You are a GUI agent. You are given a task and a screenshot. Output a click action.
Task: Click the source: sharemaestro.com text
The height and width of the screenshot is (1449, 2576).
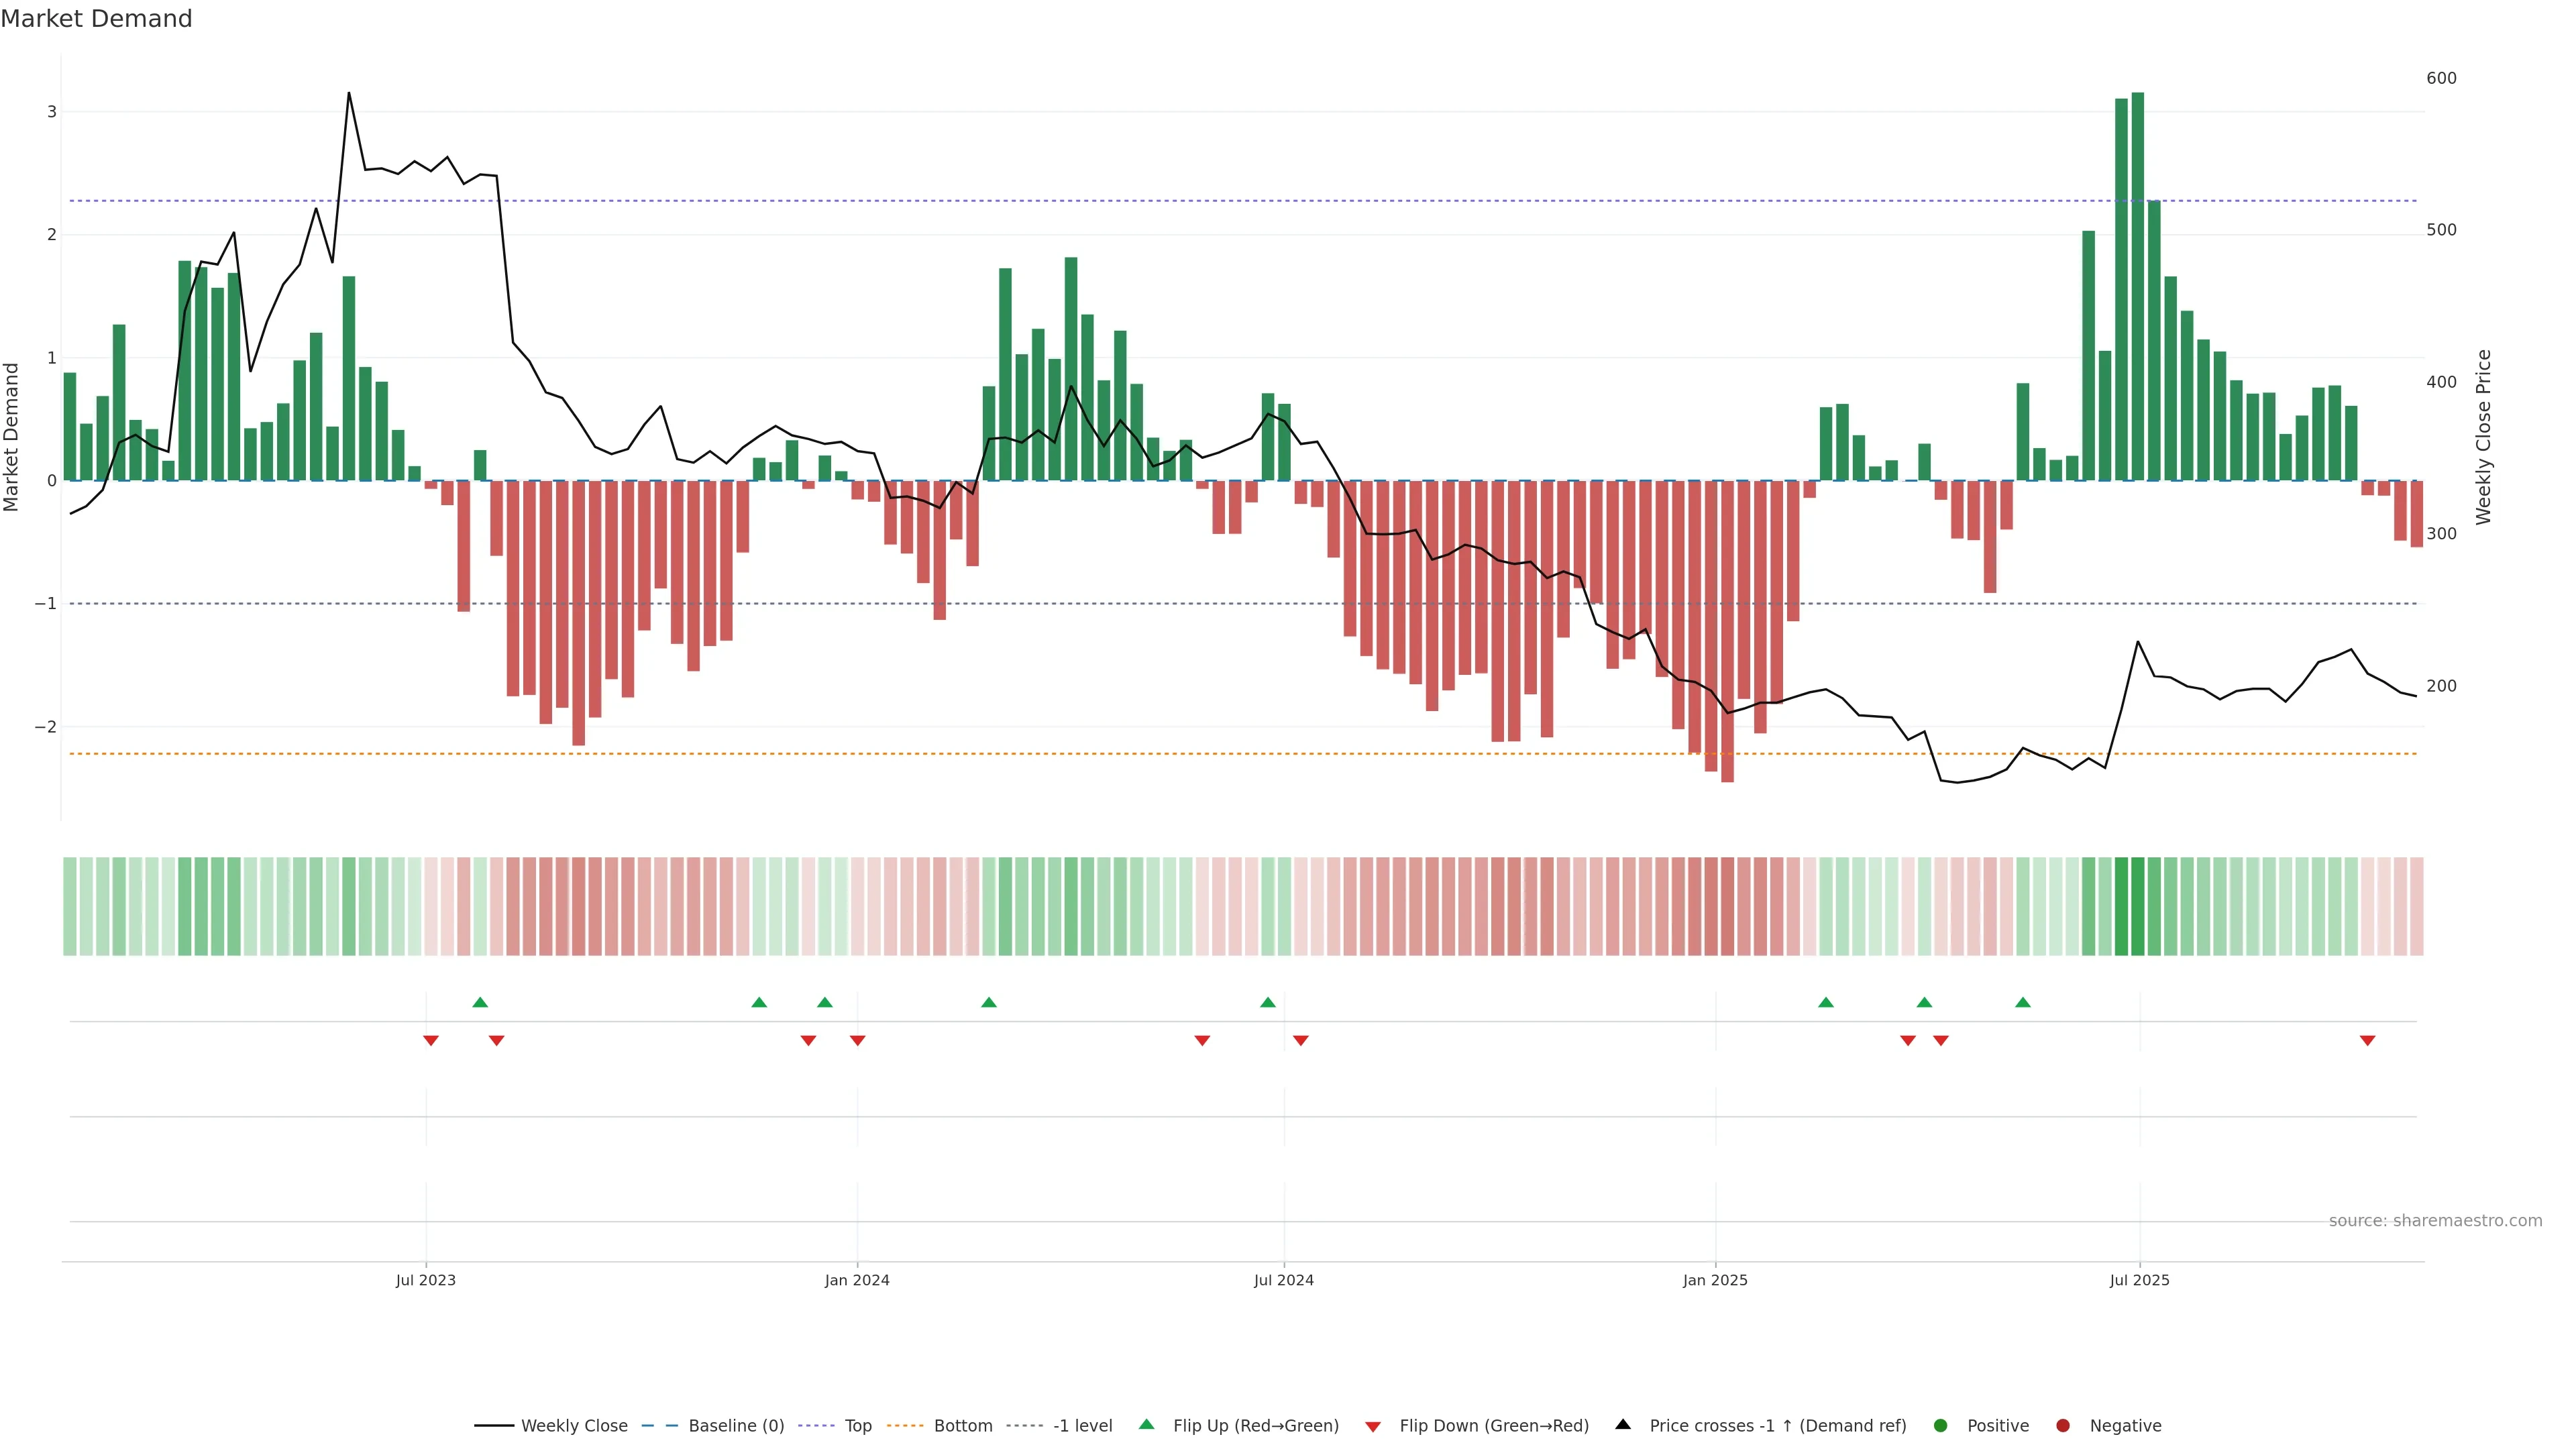click(x=2435, y=1221)
